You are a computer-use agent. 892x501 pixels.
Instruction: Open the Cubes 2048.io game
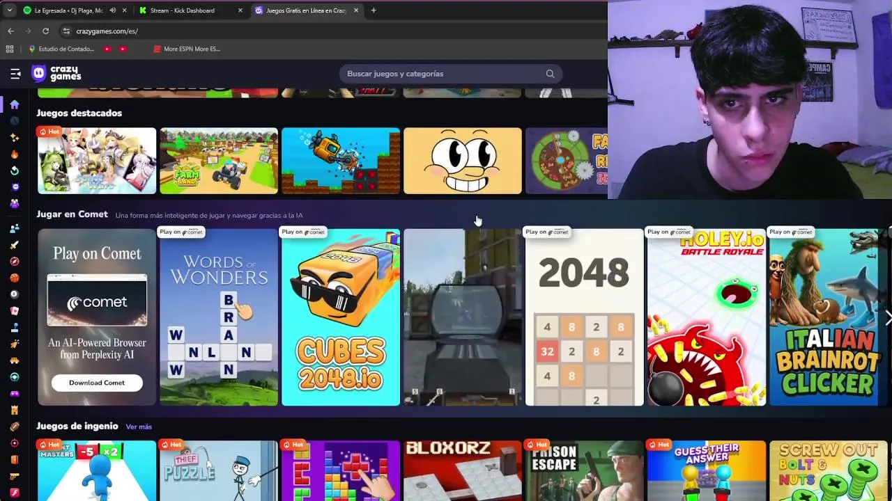pyautogui.click(x=341, y=317)
